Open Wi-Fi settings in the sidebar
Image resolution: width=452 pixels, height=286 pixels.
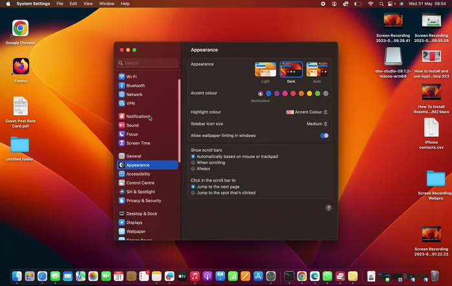point(131,77)
